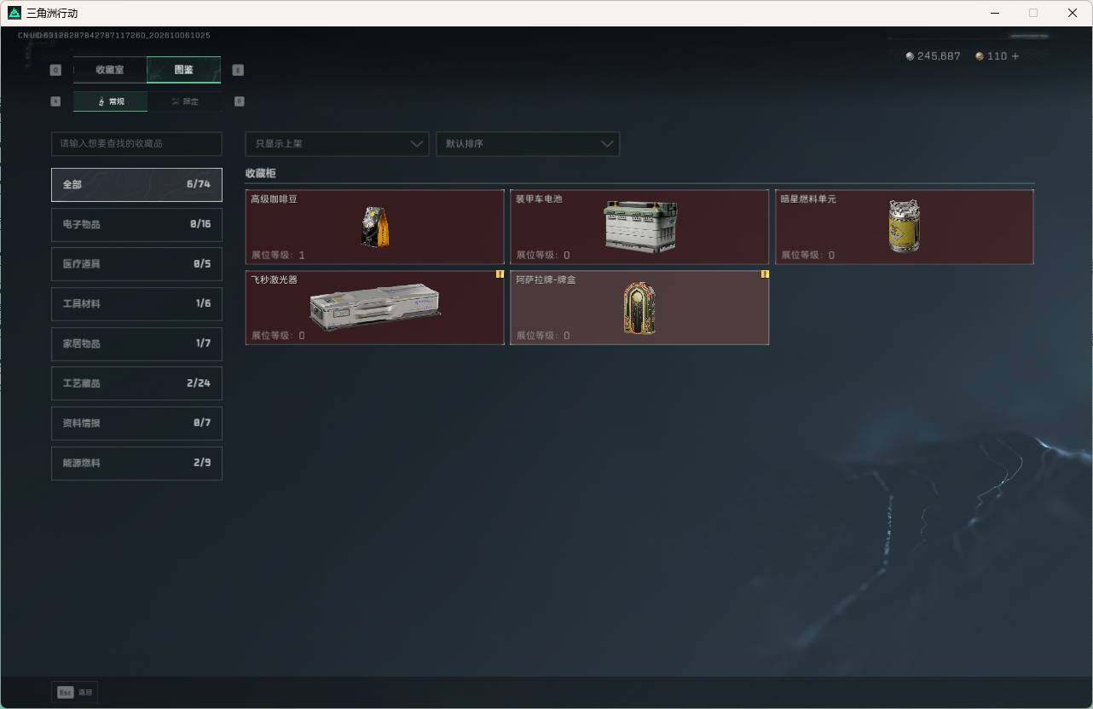This screenshot has width=1093, height=709.
Task: Show the 工艺藏品 category
Action: click(x=136, y=383)
